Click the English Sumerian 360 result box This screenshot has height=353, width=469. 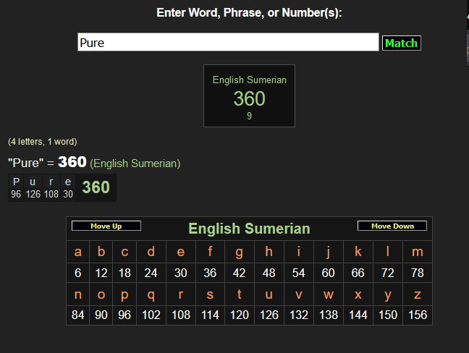(249, 96)
